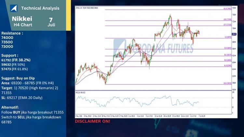Select the 161.8 Fibonacci level label
Screen dimensions: 244x137
click(x=227, y=9)
